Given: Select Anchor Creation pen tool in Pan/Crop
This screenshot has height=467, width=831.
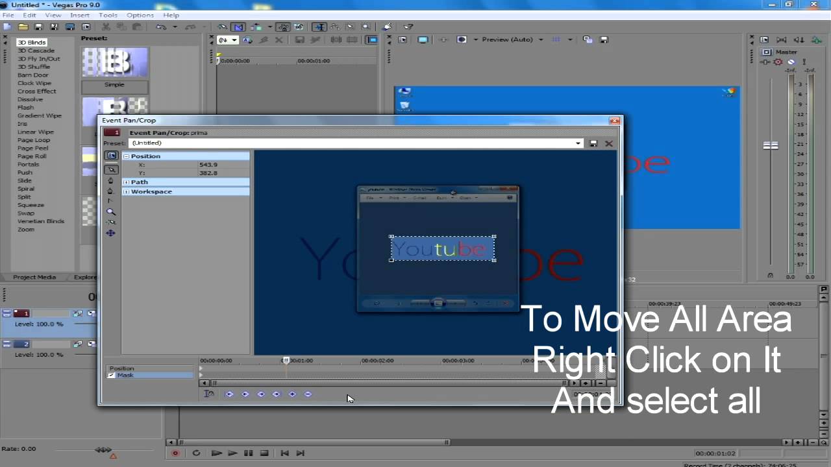Looking at the screenshot, I should click(x=110, y=180).
